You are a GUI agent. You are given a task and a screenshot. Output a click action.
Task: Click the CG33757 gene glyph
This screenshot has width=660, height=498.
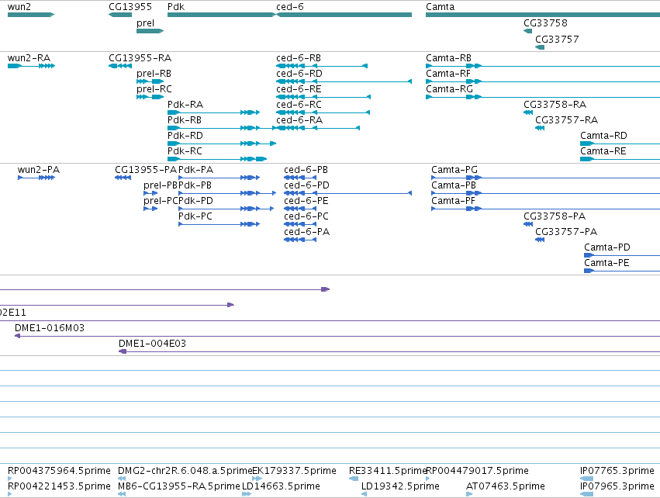point(540,47)
